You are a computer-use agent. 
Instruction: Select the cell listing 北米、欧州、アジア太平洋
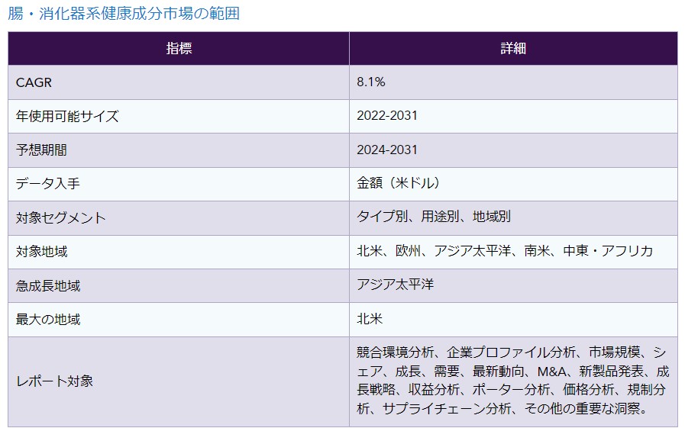(x=513, y=253)
